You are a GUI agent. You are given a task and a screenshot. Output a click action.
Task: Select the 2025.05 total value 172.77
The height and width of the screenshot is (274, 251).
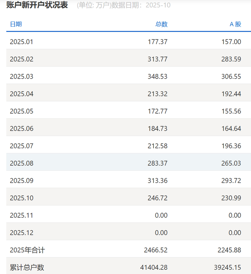[x=157, y=111]
